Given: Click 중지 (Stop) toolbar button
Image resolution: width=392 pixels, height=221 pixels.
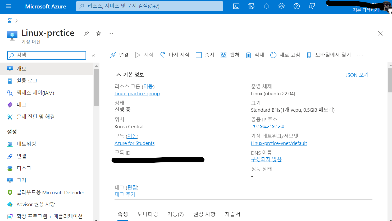Looking at the screenshot, I should coord(205,55).
